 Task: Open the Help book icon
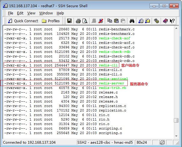(165, 21)
